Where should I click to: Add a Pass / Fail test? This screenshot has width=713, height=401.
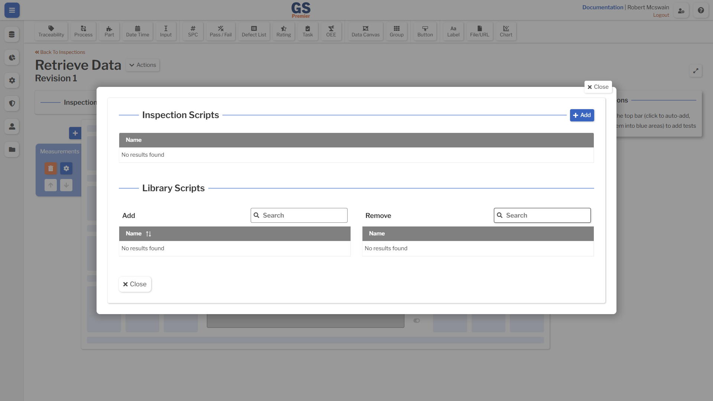[x=221, y=31]
